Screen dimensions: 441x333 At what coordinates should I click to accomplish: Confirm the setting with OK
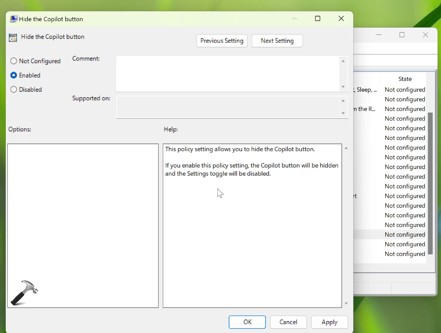247,322
